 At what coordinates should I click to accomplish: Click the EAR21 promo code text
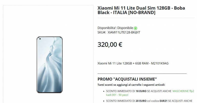click(163, 101)
